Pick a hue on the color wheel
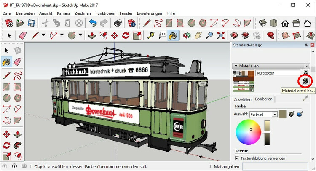The image size is (316, 171). pyautogui.click(x=249, y=132)
